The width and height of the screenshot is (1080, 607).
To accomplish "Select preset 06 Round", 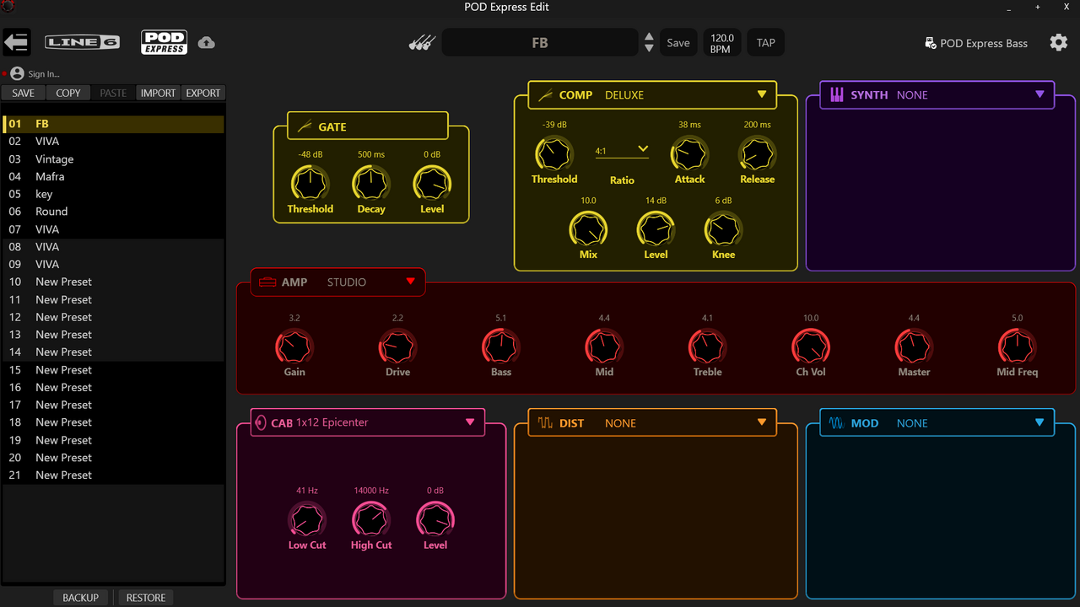I will (113, 212).
